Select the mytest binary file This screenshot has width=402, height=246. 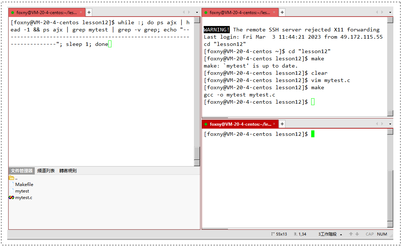click(22, 191)
